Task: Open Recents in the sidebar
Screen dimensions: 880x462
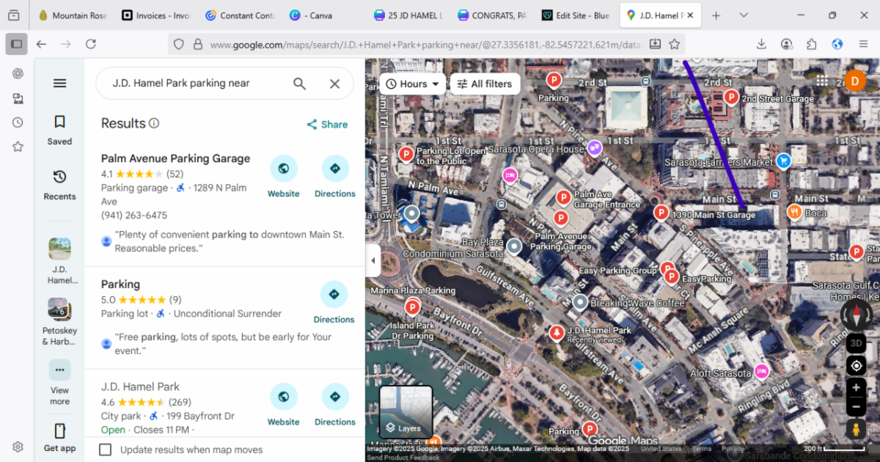Action: [x=59, y=185]
